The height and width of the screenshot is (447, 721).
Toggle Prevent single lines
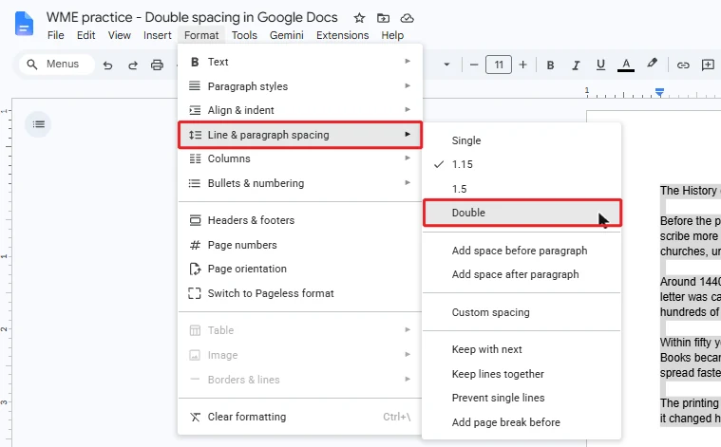(522, 398)
